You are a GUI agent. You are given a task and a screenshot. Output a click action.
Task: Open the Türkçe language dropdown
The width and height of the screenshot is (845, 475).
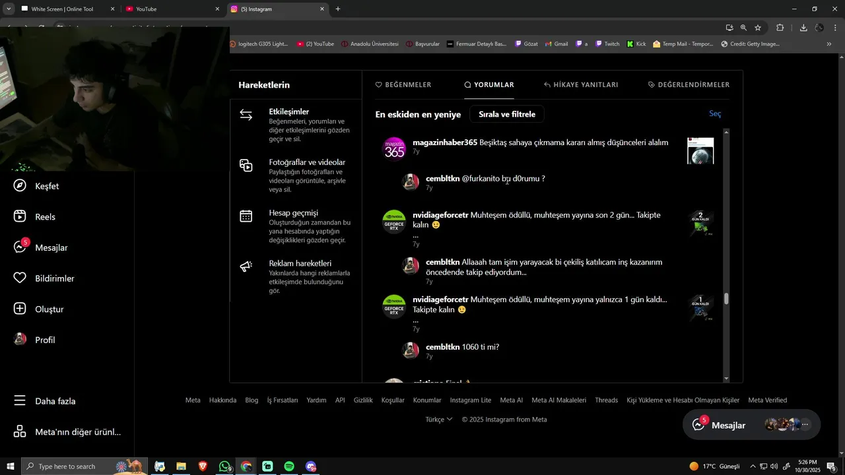[x=439, y=419]
